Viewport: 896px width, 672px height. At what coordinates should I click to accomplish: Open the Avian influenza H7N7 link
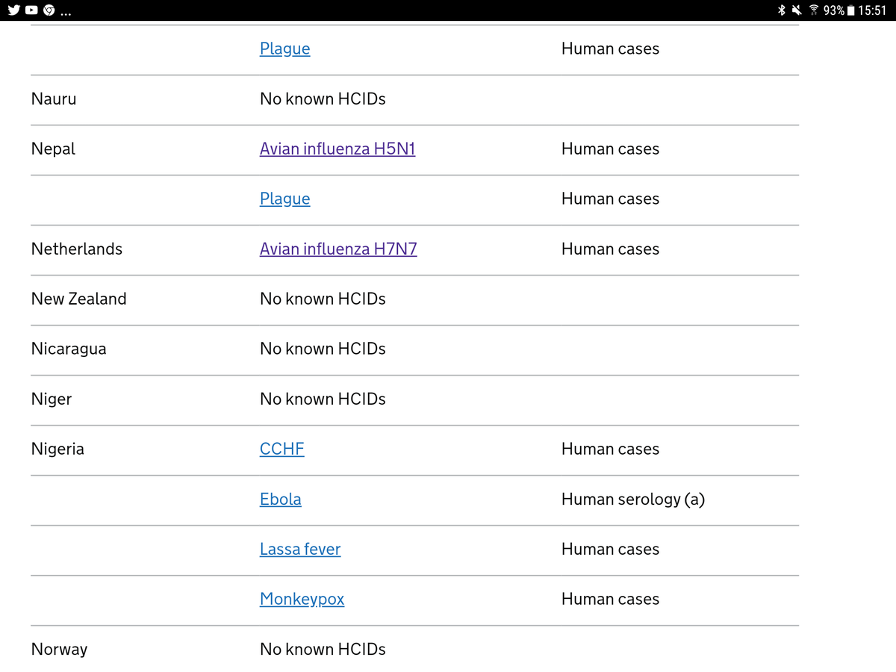[338, 249]
